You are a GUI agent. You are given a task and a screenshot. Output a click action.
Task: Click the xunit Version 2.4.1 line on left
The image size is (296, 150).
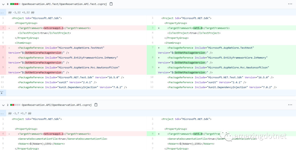coord(57,82)
